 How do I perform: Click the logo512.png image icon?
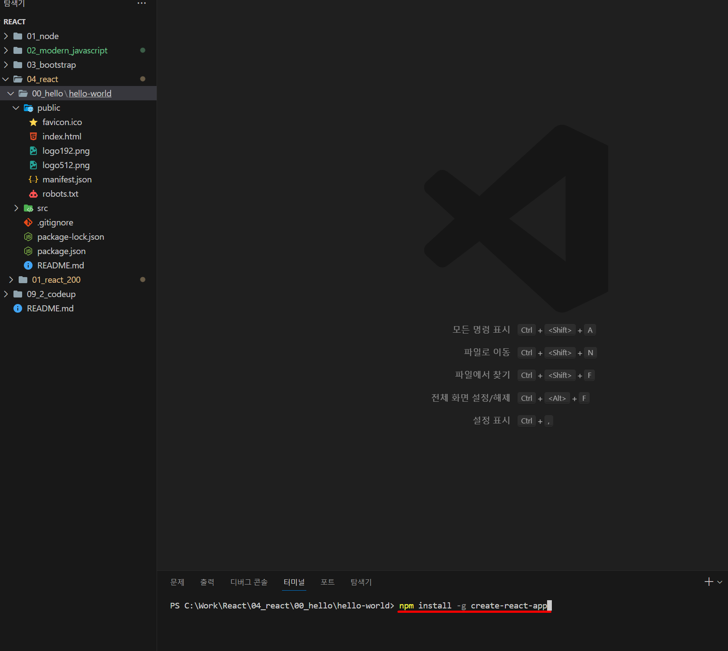coord(33,165)
